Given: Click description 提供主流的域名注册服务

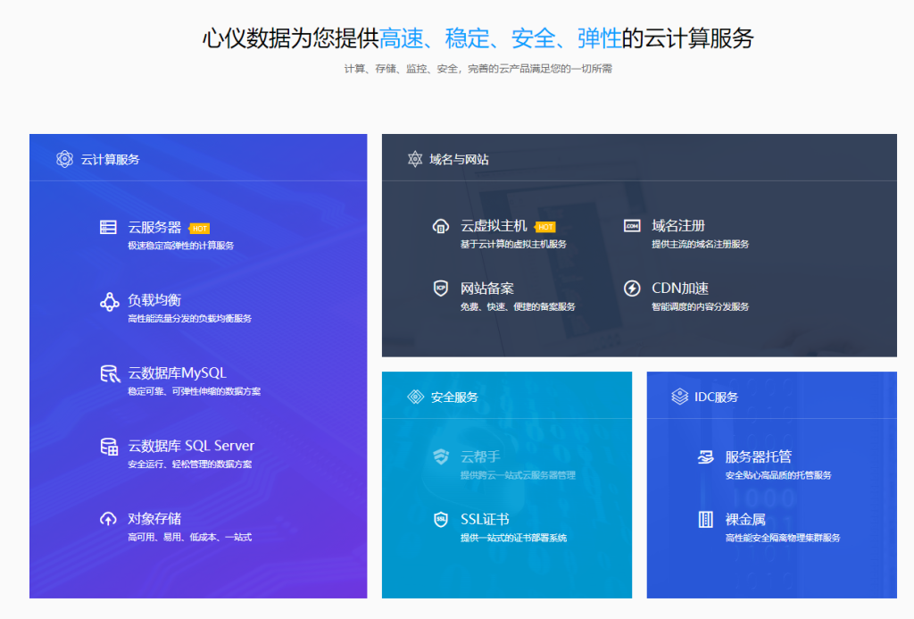Looking at the screenshot, I should click(x=700, y=245).
